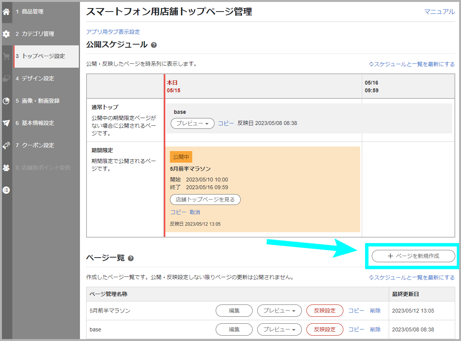Screen dimensions: 461x341
Task: Select 3 トップページ設定 menu
Action: pos(46,56)
